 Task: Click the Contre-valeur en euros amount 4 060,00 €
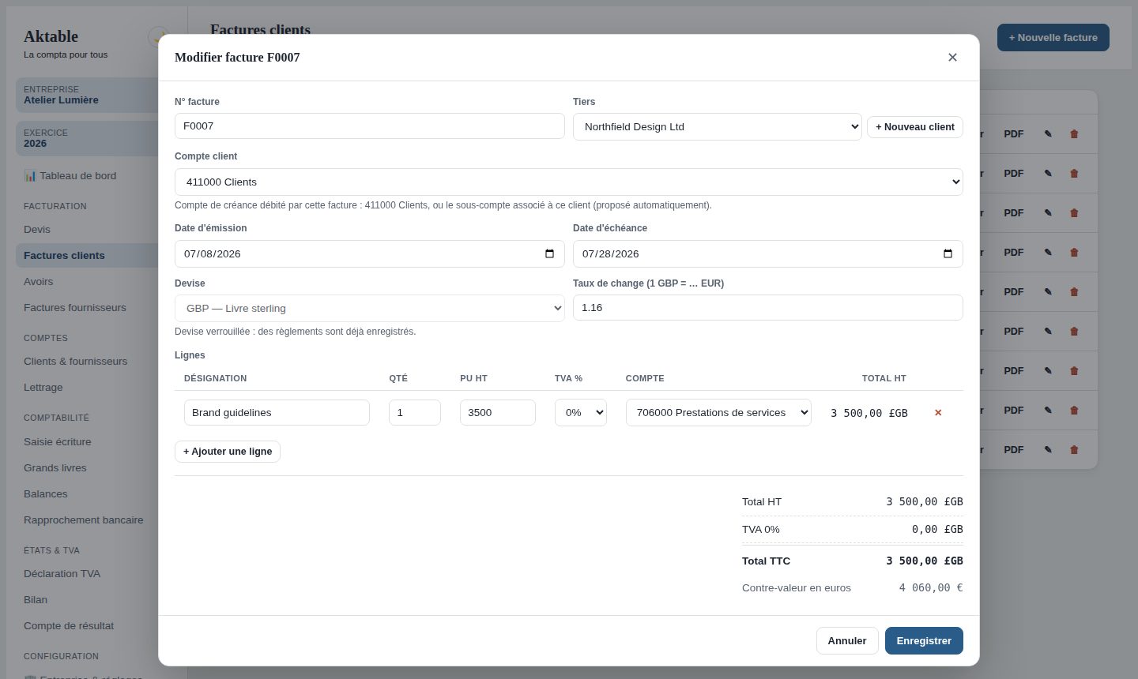(x=931, y=587)
